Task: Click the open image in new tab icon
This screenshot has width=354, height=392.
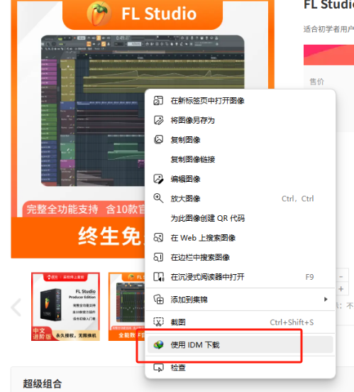Action: tap(158, 101)
